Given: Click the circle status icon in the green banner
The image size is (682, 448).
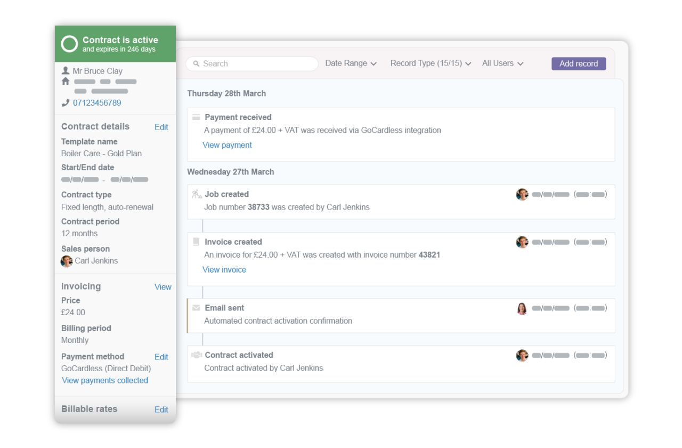Looking at the screenshot, I should coord(69,44).
